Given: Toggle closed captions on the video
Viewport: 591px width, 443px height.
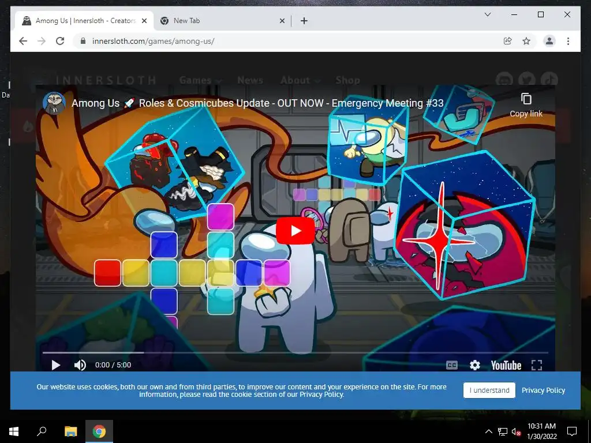Looking at the screenshot, I should click(452, 365).
